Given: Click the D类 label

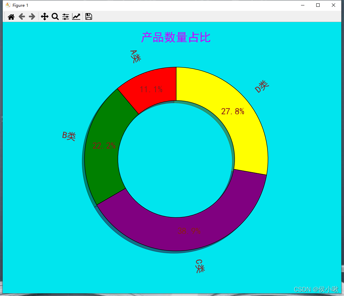Looking at the screenshot, I should click(262, 86).
